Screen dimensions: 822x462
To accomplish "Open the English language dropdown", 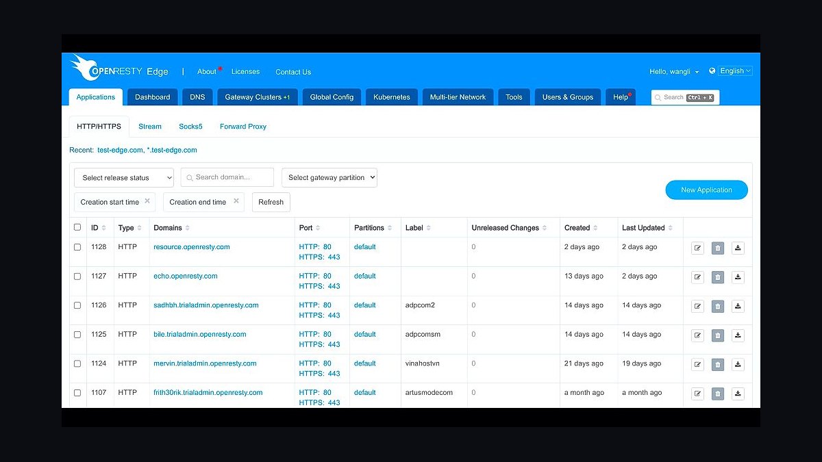I will [735, 70].
